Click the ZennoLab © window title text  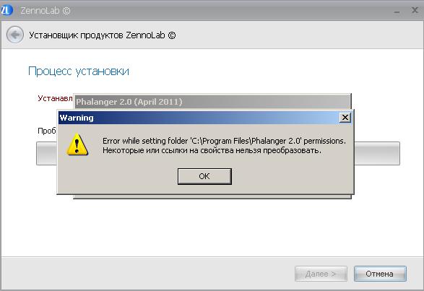tap(46, 11)
